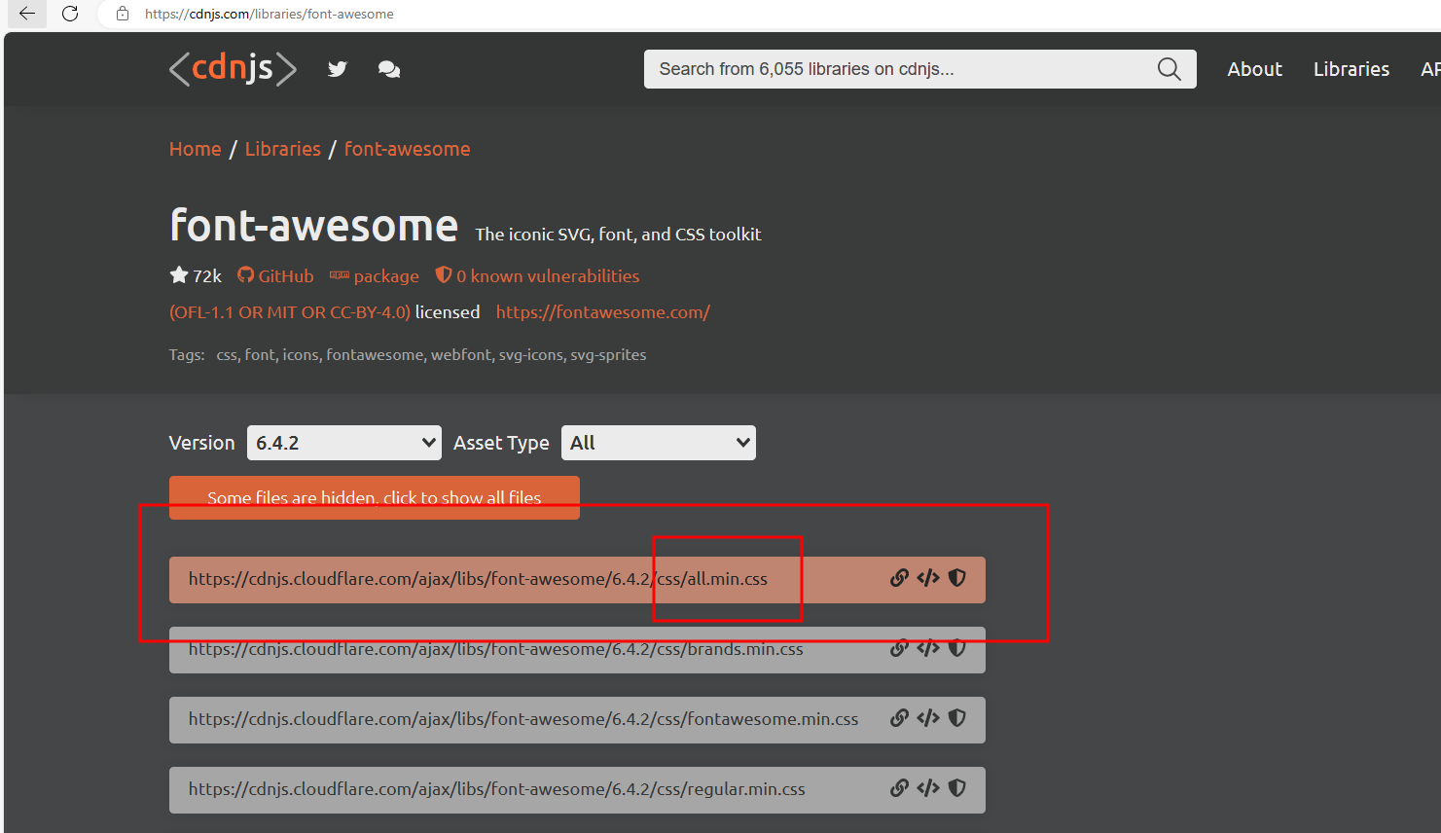The height and width of the screenshot is (833, 1441).
Task: Open the npm package link
Action: pos(375,276)
